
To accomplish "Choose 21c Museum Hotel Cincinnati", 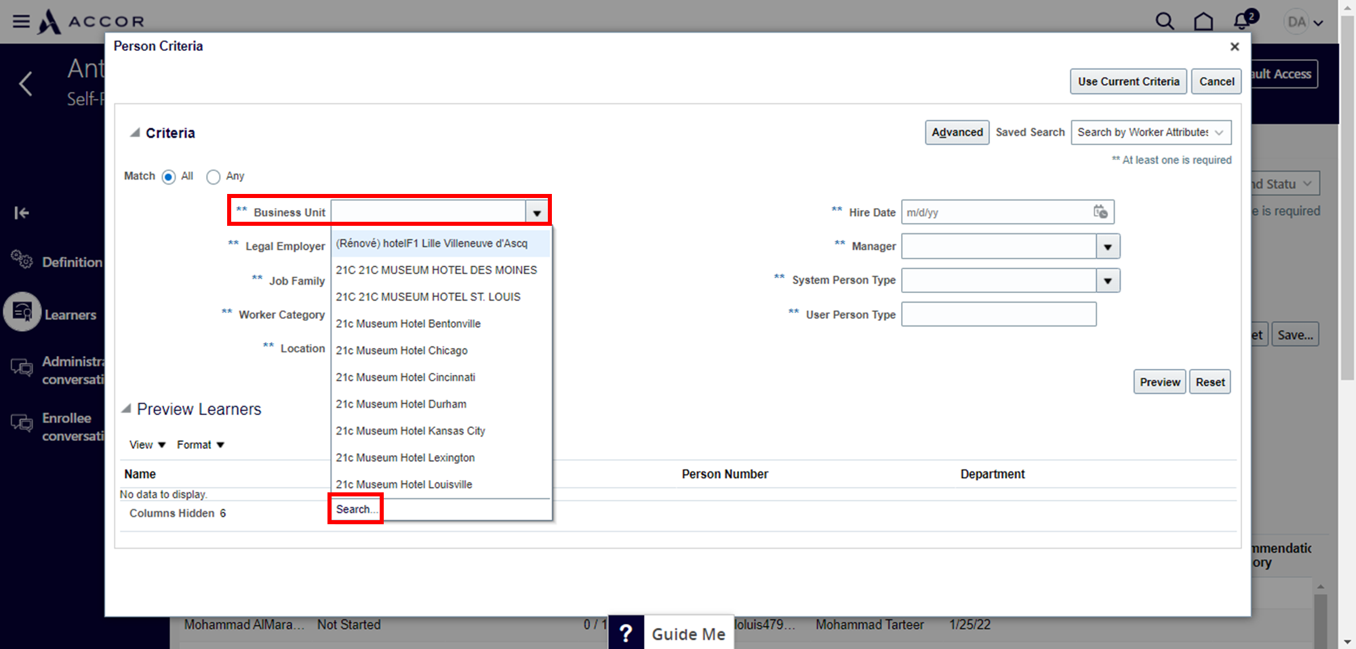I will pyautogui.click(x=441, y=377).
